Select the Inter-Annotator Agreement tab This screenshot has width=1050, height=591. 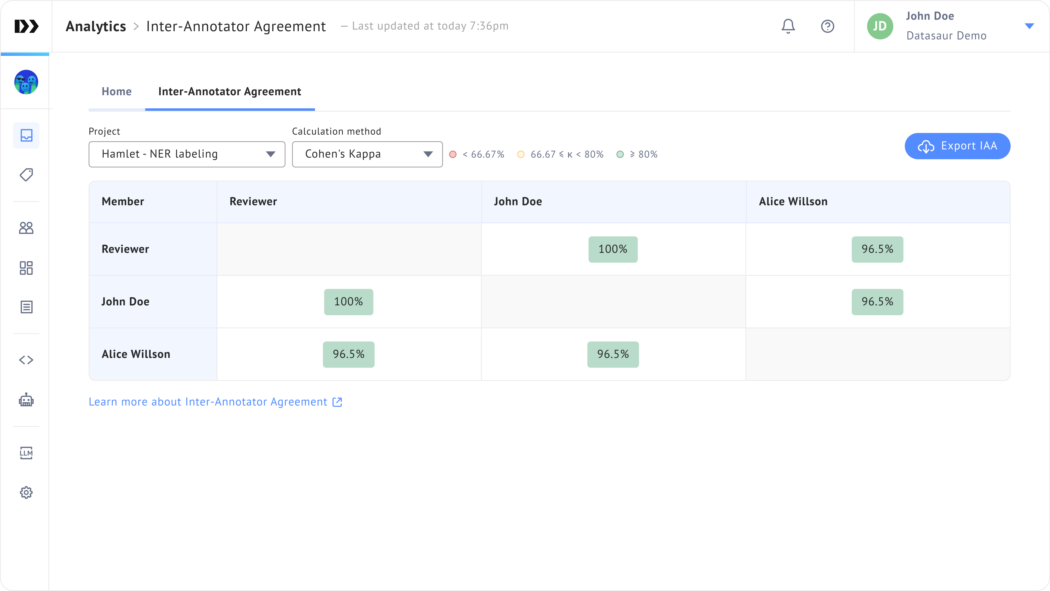pyautogui.click(x=229, y=91)
